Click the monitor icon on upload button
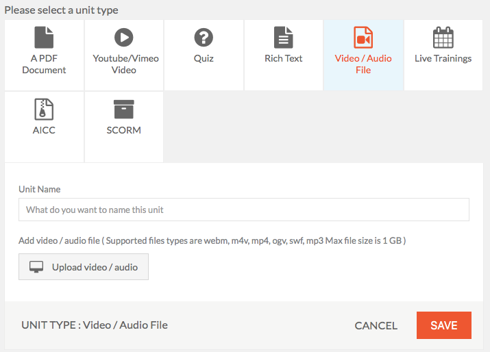490x352 pixels. pyautogui.click(x=36, y=267)
